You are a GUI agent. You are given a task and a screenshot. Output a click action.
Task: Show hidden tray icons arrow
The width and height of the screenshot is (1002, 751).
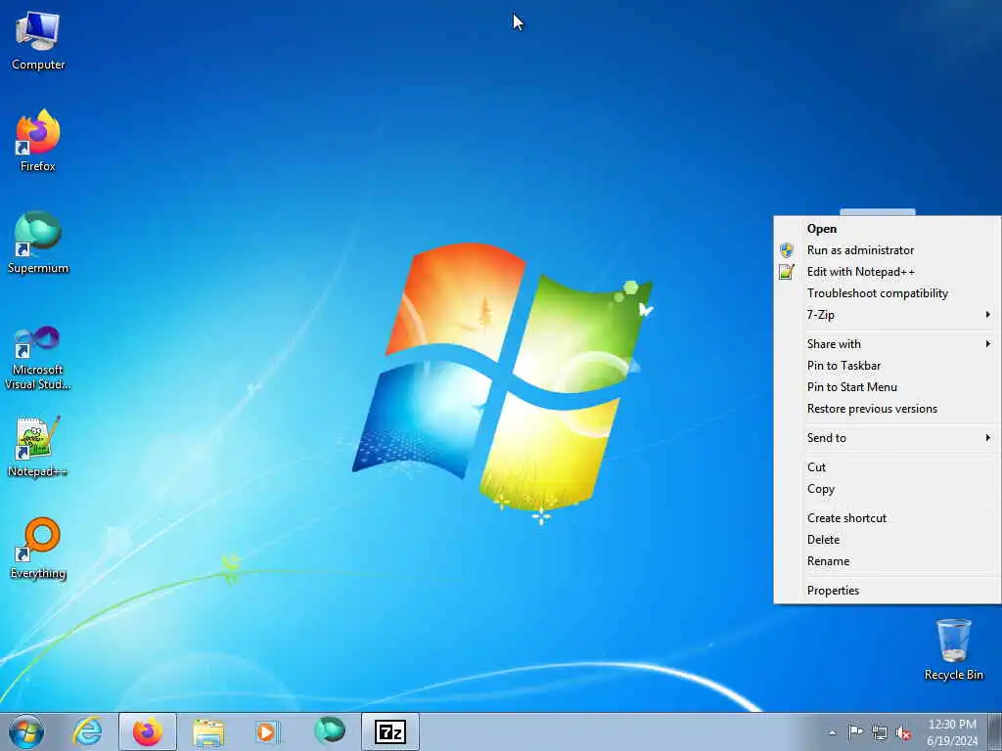click(832, 732)
